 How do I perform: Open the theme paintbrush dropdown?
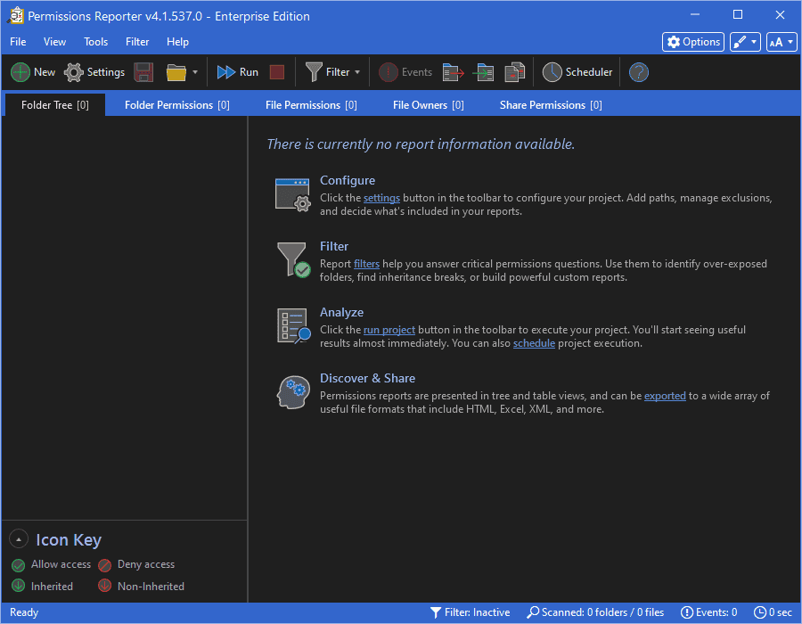(745, 42)
